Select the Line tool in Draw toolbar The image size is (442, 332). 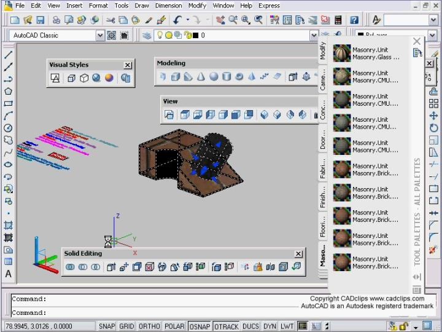[8, 55]
